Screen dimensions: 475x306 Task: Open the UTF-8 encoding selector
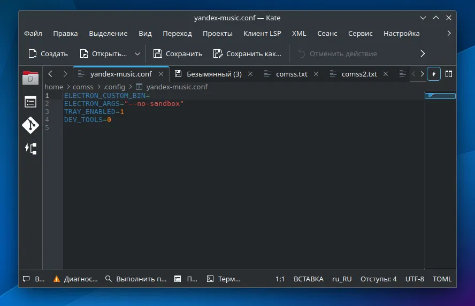(415, 279)
